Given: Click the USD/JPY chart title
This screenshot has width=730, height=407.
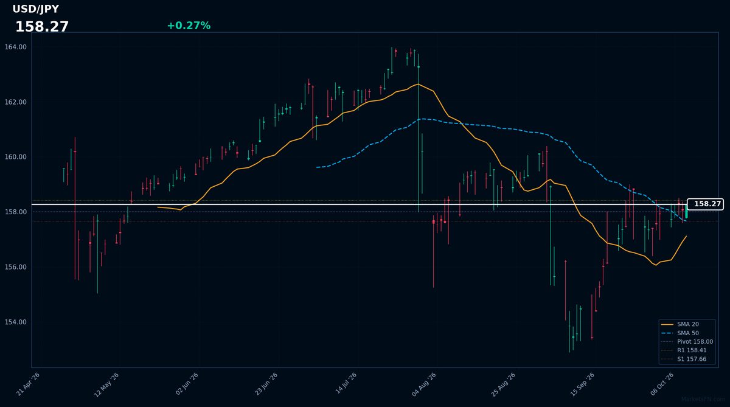Looking at the screenshot, I should (36, 9).
